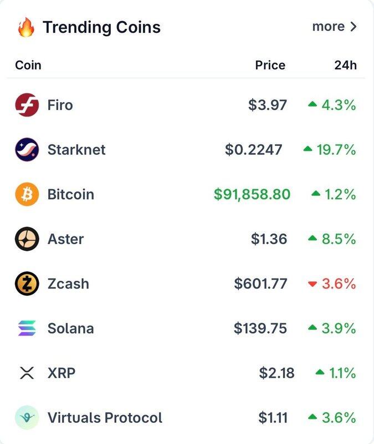Expand trending list via more chevron

pos(353,27)
